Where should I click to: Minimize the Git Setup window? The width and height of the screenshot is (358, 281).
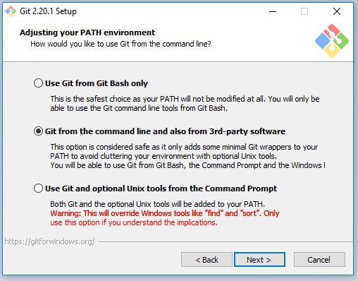(x=273, y=11)
